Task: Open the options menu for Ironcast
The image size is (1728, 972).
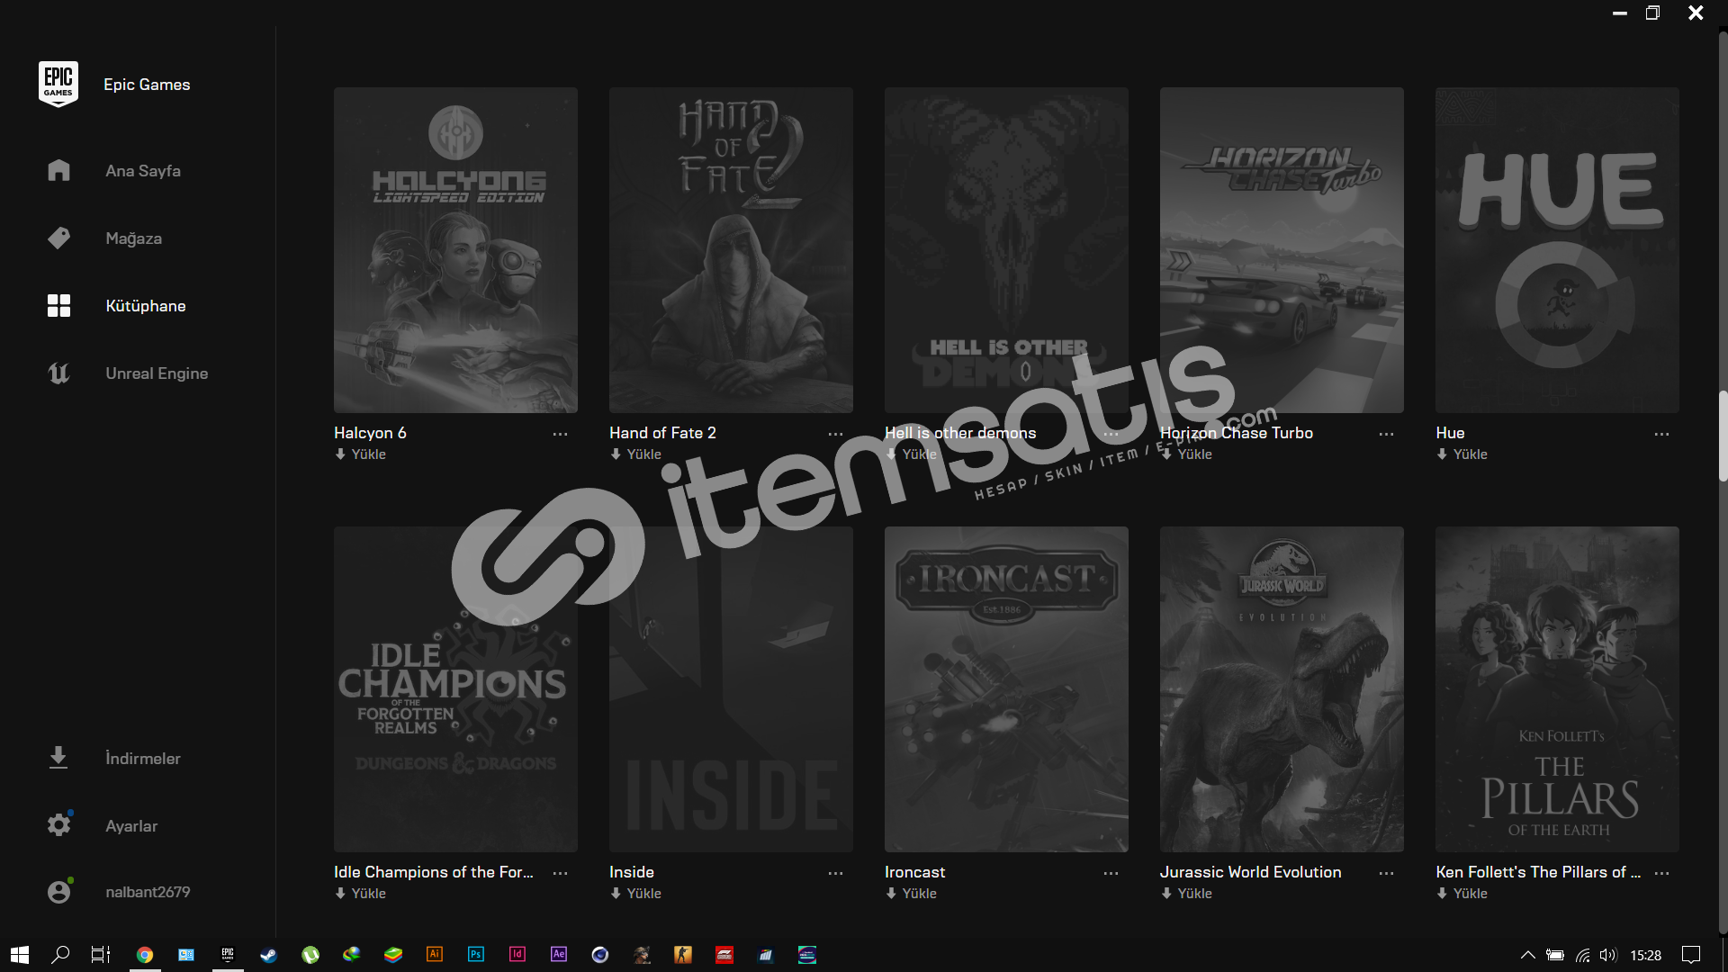Action: click(x=1111, y=873)
